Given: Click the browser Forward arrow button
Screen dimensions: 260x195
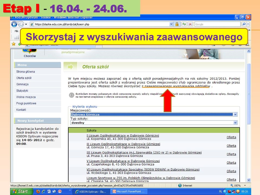Looking at the screenshot, I should pos(21,24).
